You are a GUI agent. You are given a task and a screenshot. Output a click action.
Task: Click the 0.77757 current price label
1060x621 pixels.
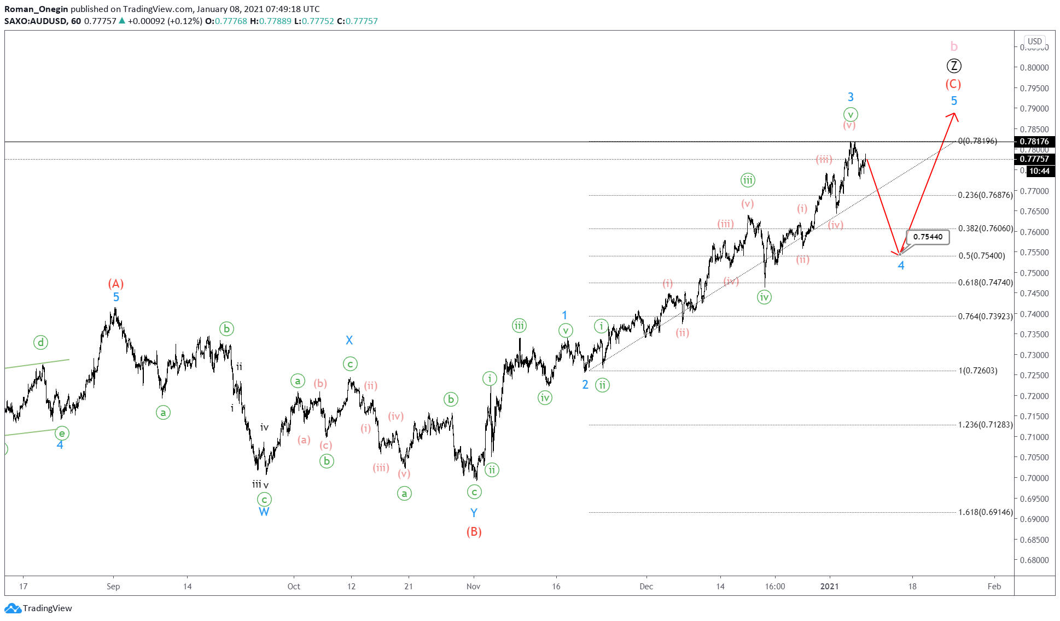pyautogui.click(x=1034, y=159)
